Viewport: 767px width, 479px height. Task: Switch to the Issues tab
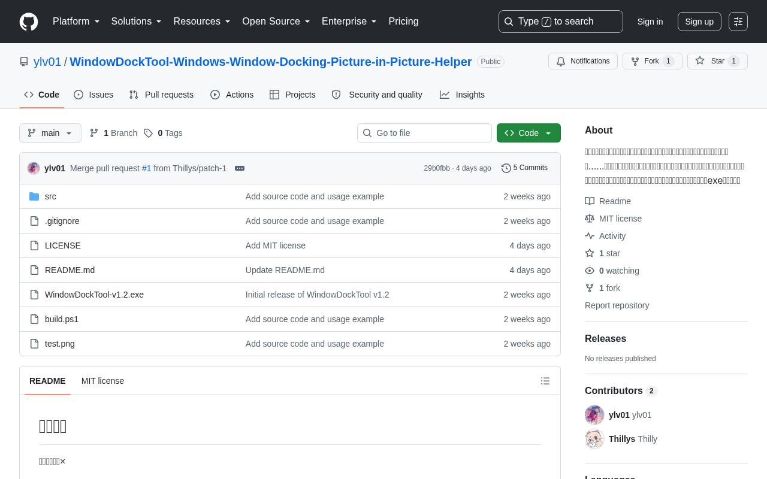(x=93, y=95)
